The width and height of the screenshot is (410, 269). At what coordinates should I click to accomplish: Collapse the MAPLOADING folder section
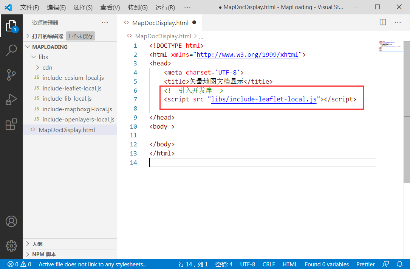[x=50, y=47]
